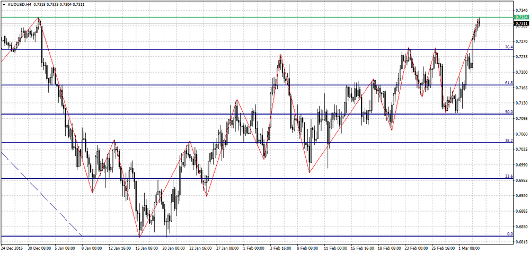530x253 pixels.
Task: Select the 76.4 Fibonacci level label
Action: coord(509,47)
